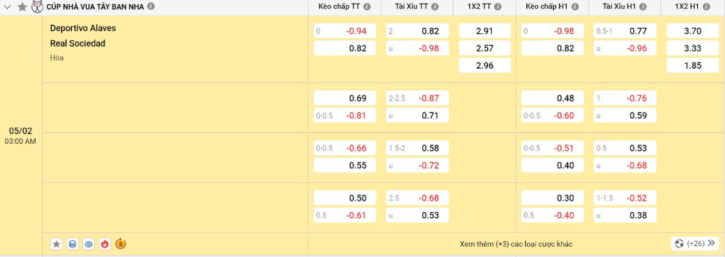The width and height of the screenshot is (725, 257).
Task: Show info for Kèo chấp TT column
Action: [x=367, y=7]
